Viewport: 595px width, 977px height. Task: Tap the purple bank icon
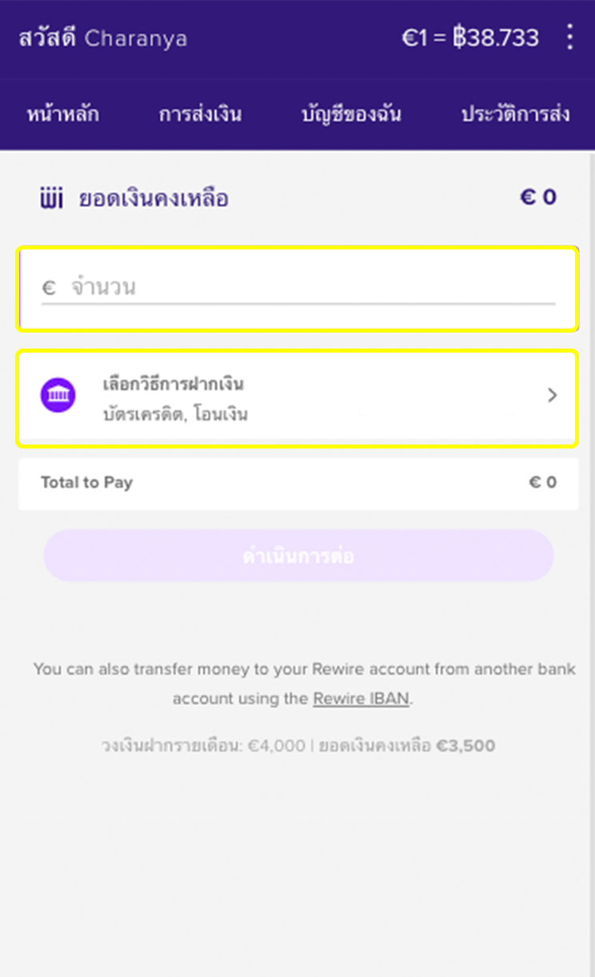point(58,396)
